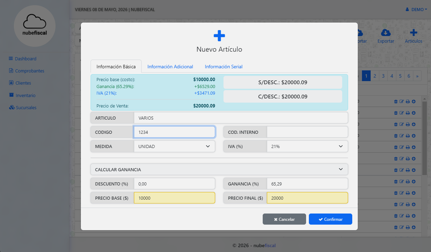This screenshot has width=431, height=252.
Task: Click the $10000.00 base price value
Action: (x=204, y=79)
